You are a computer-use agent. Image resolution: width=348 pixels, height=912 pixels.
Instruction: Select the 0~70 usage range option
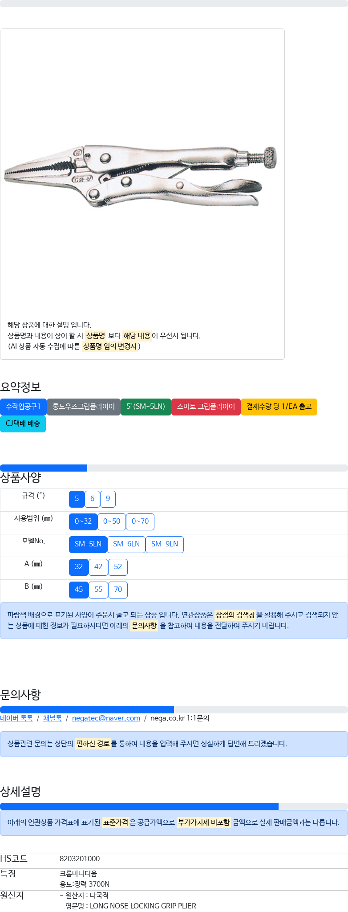tap(140, 521)
